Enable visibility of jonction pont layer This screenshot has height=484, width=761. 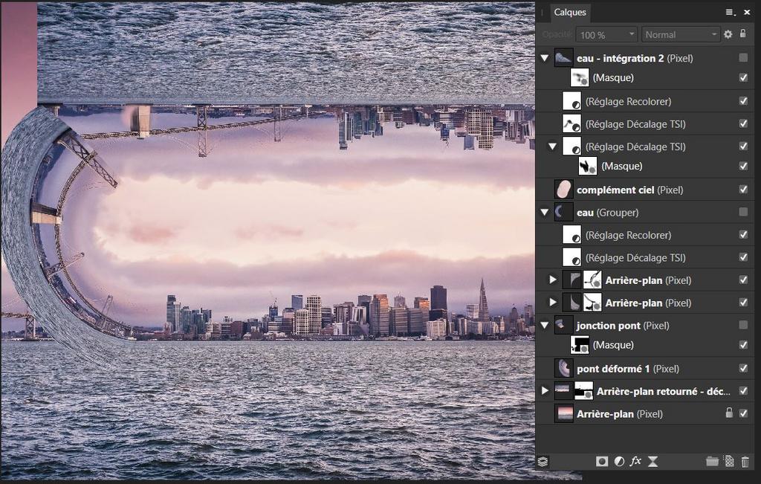(743, 325)
